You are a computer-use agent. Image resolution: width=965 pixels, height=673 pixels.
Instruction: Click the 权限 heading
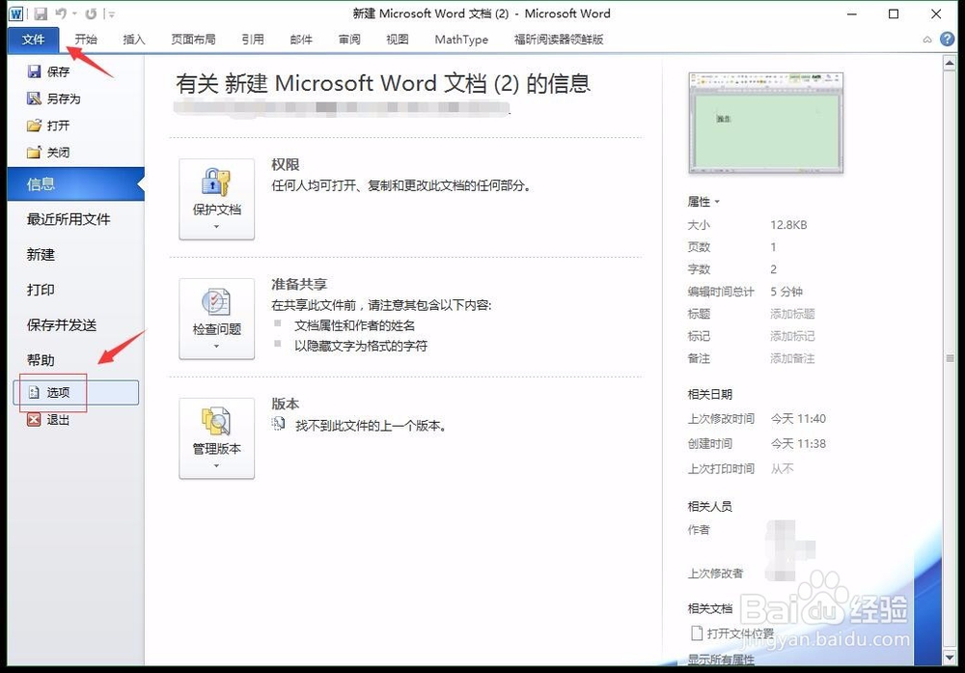(286, 164)
